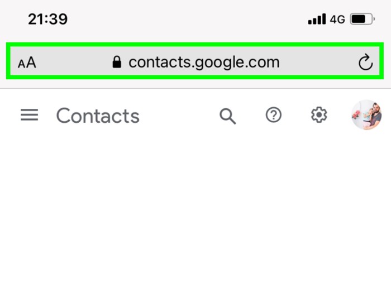Viewport: 391px width, 293px height.
Task: Reload the page in the address bar
Action: coord(365,63)
